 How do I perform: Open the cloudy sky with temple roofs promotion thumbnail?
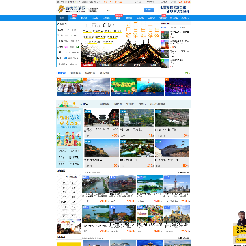pyautogui.click(x=96, y=87)
